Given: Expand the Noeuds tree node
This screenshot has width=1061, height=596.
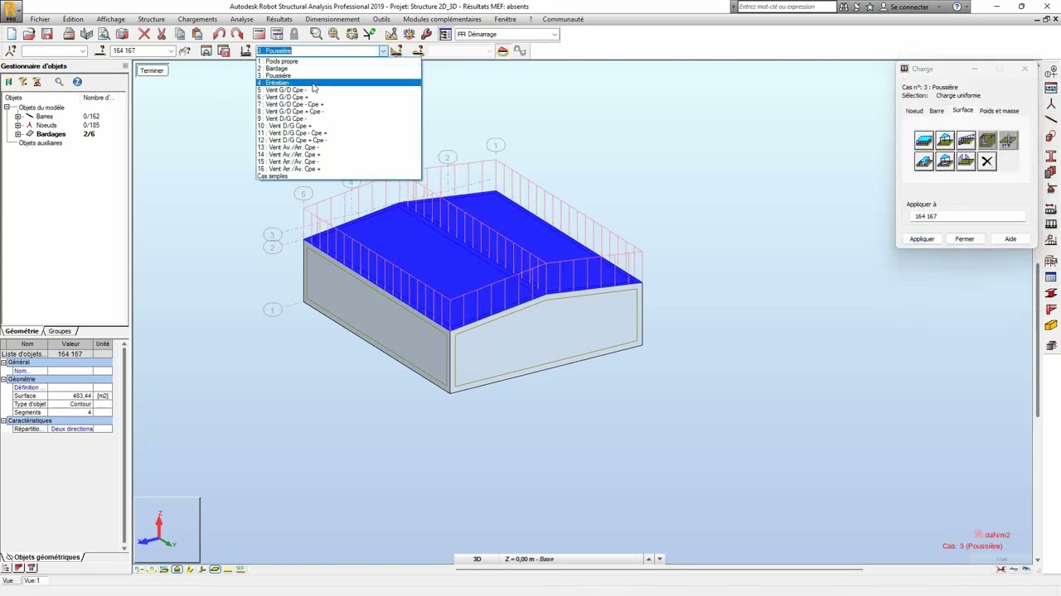Looking at the screenshot, I should click(18, 125).
